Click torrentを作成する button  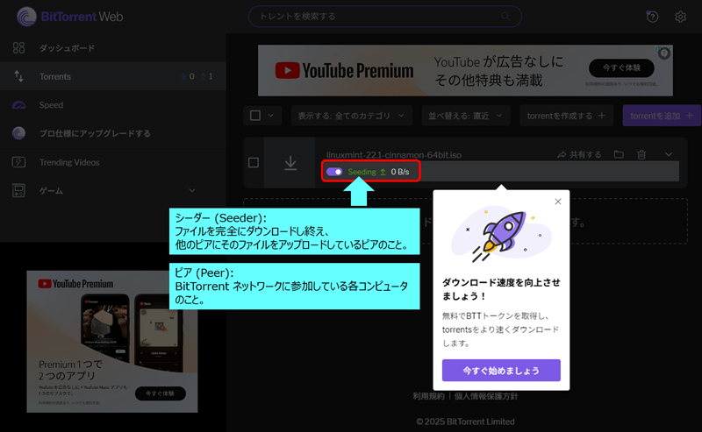click(x=566, y=116)
